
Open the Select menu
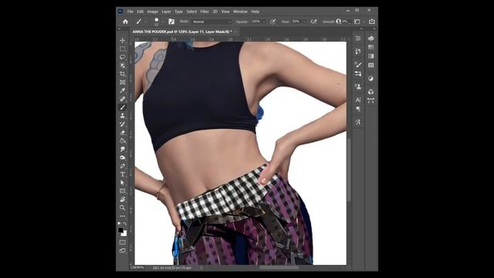[x=191, y=12]
